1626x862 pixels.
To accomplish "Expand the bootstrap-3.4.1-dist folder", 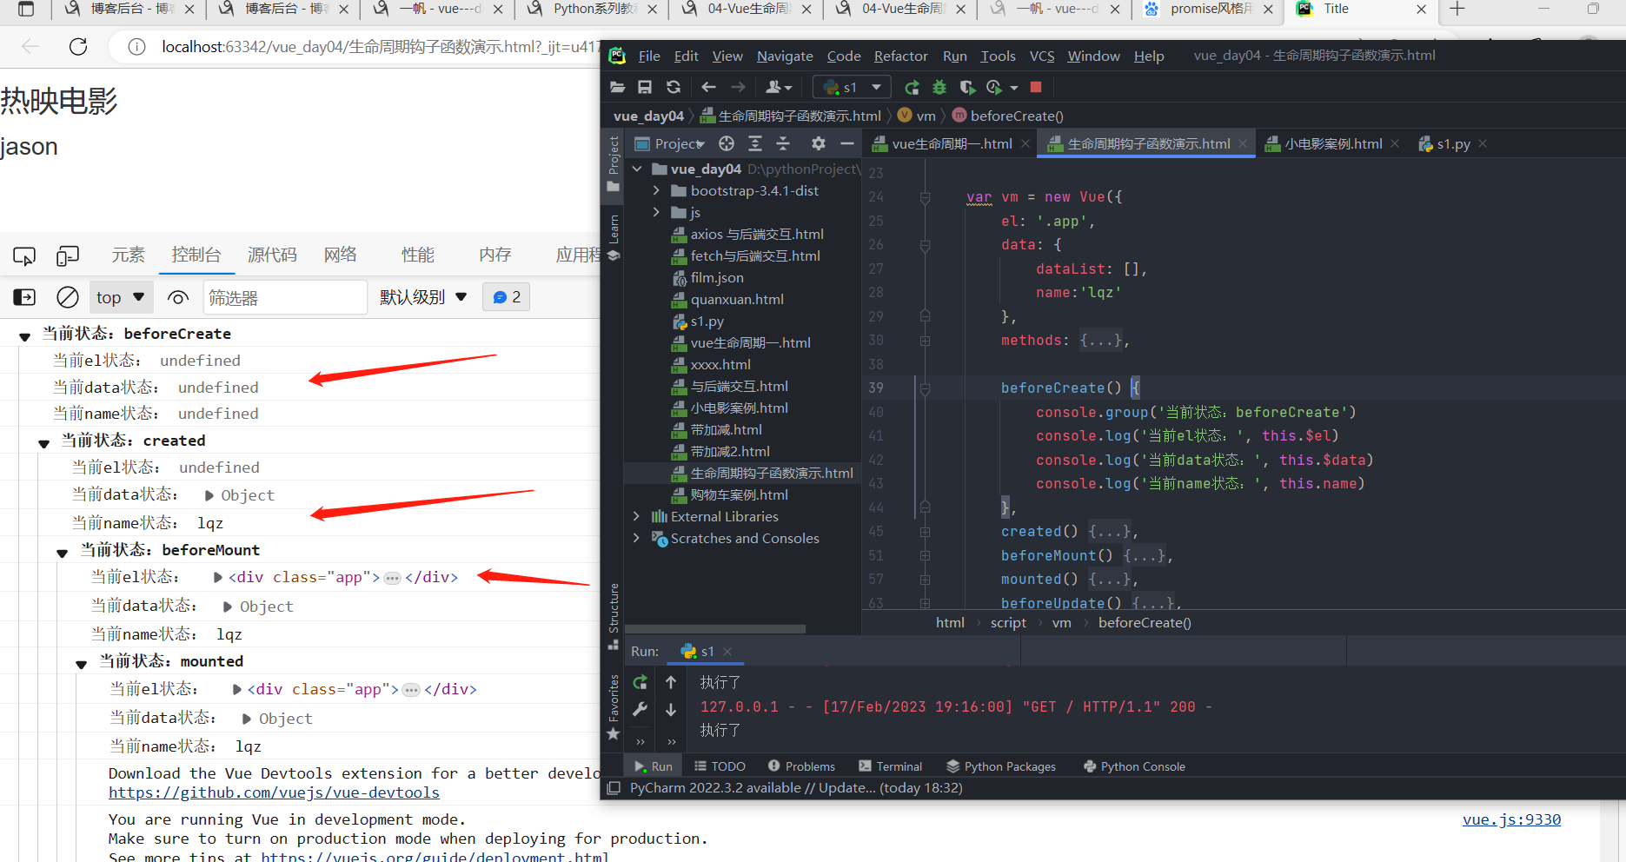I will tap(656, 190).
